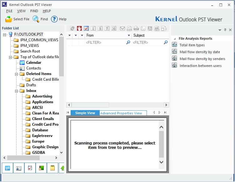Screen dimensions: 235x182
Task: Launch the Find magnifier tool
Action: [x=40, y=19]
